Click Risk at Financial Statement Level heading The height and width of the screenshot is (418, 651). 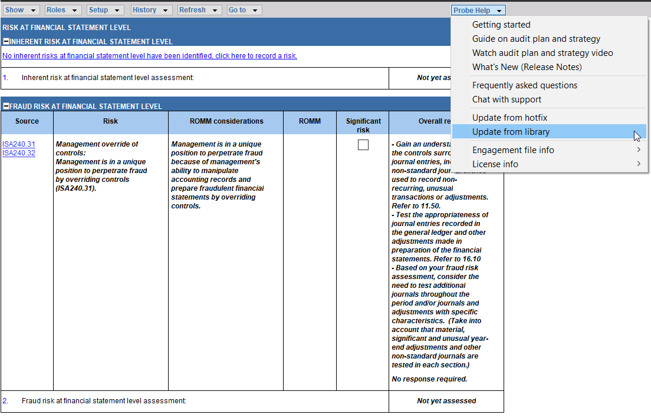(x=67, y=28)
